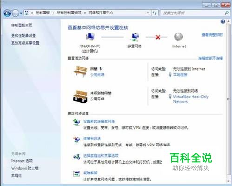Open the recent pages dropdown arrow
The width and height of the screenshot is (232, 186).
coord(21,13)
